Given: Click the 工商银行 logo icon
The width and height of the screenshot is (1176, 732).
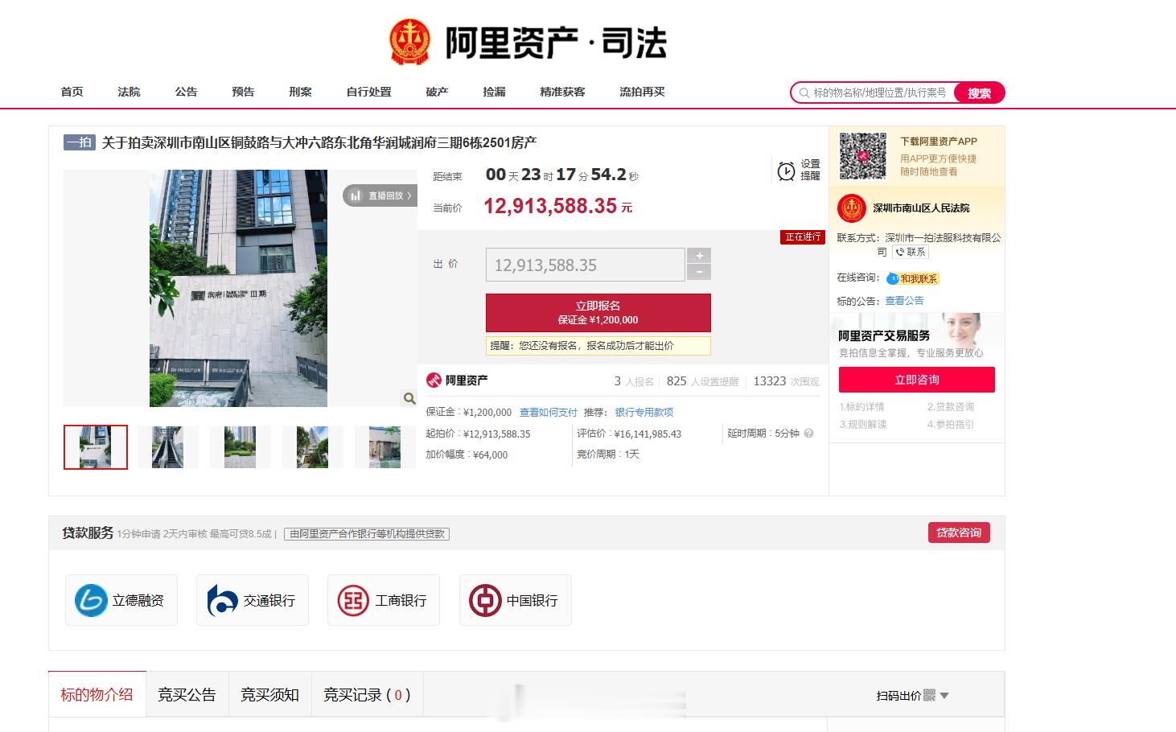Looking at the screenshot, I should (353, 600).
